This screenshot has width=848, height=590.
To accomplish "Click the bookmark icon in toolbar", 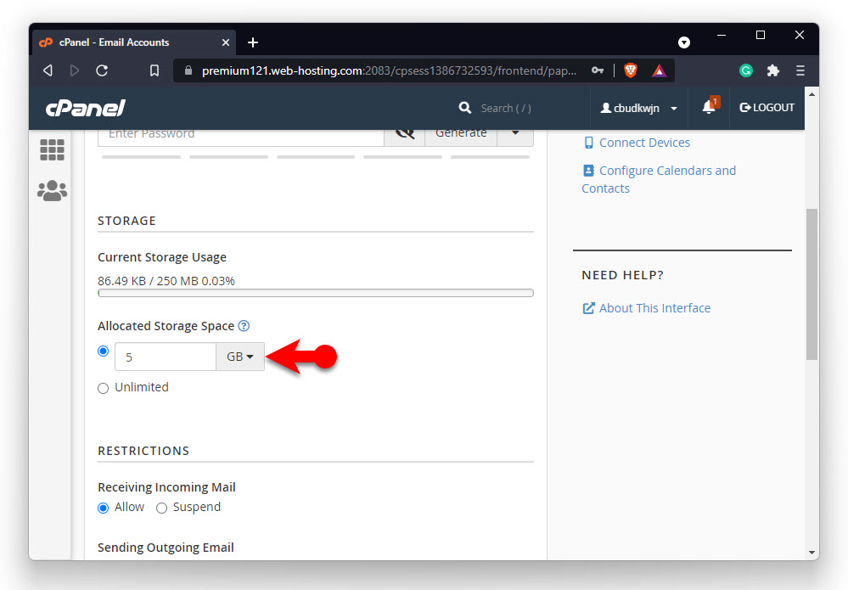I will pos(154,70).
